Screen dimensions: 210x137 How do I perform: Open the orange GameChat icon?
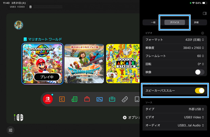tap(62, 99)
